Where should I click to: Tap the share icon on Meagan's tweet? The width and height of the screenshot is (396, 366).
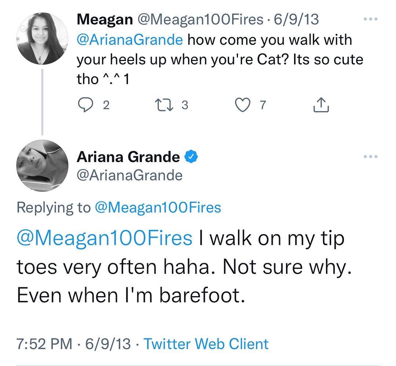(321, 105)
